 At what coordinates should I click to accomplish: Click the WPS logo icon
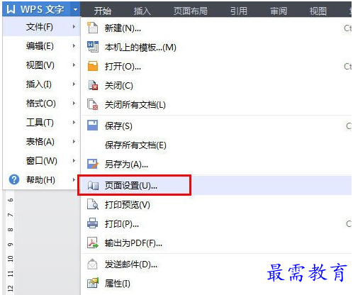click(x=11, y=9)
